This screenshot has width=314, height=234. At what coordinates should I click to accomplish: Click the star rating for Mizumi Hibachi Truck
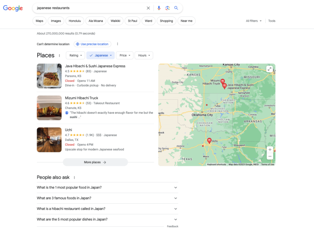tap(77, 103)
